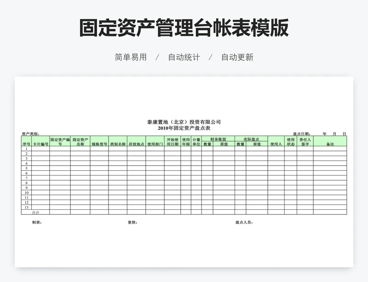Click the 月 date field label
This screenshot has width=368, height=282.
pos(334,134)
